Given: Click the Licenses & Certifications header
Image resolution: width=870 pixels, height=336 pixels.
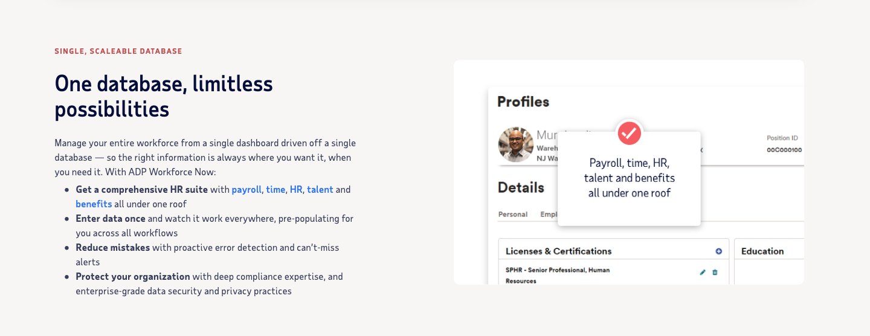Looking at the screenshot, I should (x=558, y=251).
